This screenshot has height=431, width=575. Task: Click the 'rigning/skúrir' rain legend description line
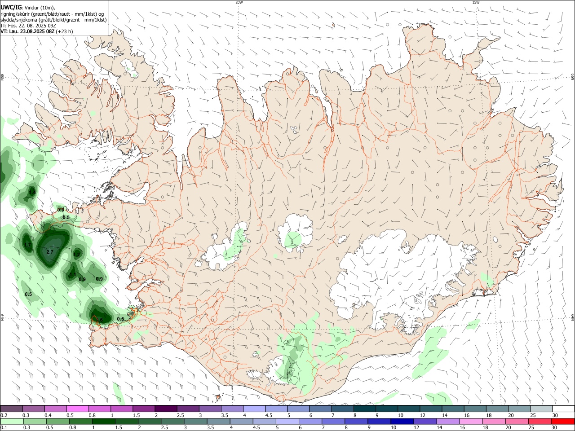pos(52,14)
